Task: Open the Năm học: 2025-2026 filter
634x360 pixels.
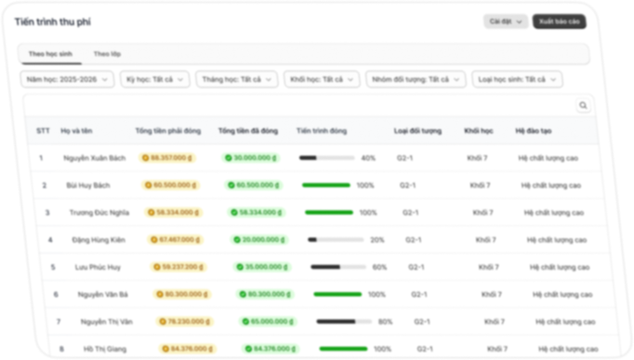Action: (x=67, y=79)
